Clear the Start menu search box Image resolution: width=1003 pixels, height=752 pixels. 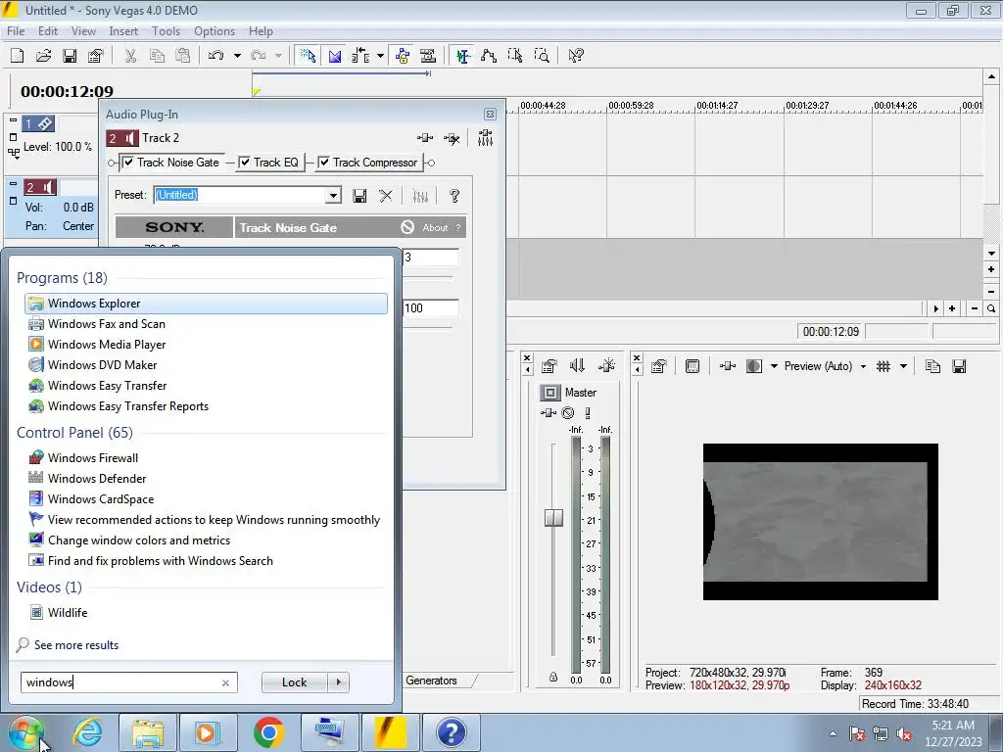tap(226, 682)
